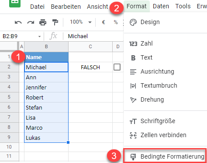Click the Design palette icon
This screenshot has width=207, height=163.
[133, 22]
